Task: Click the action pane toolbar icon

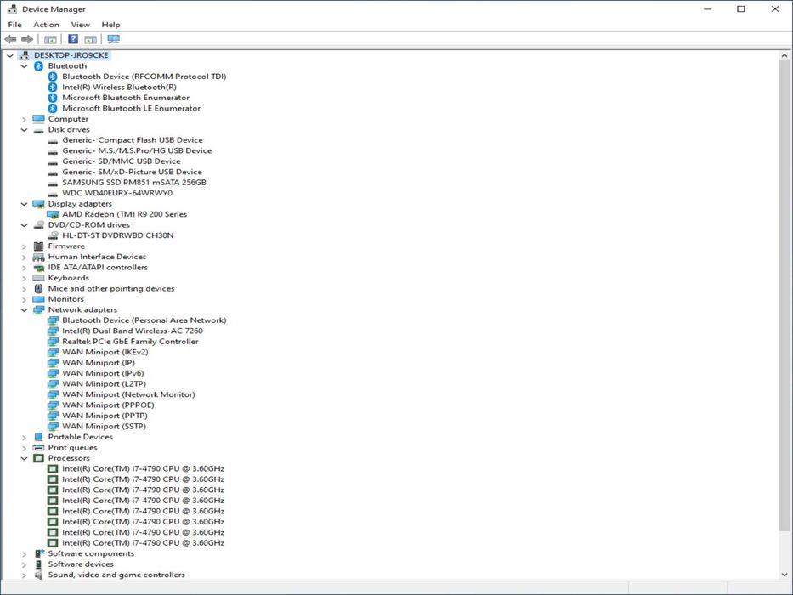Action: click(91, 39)
